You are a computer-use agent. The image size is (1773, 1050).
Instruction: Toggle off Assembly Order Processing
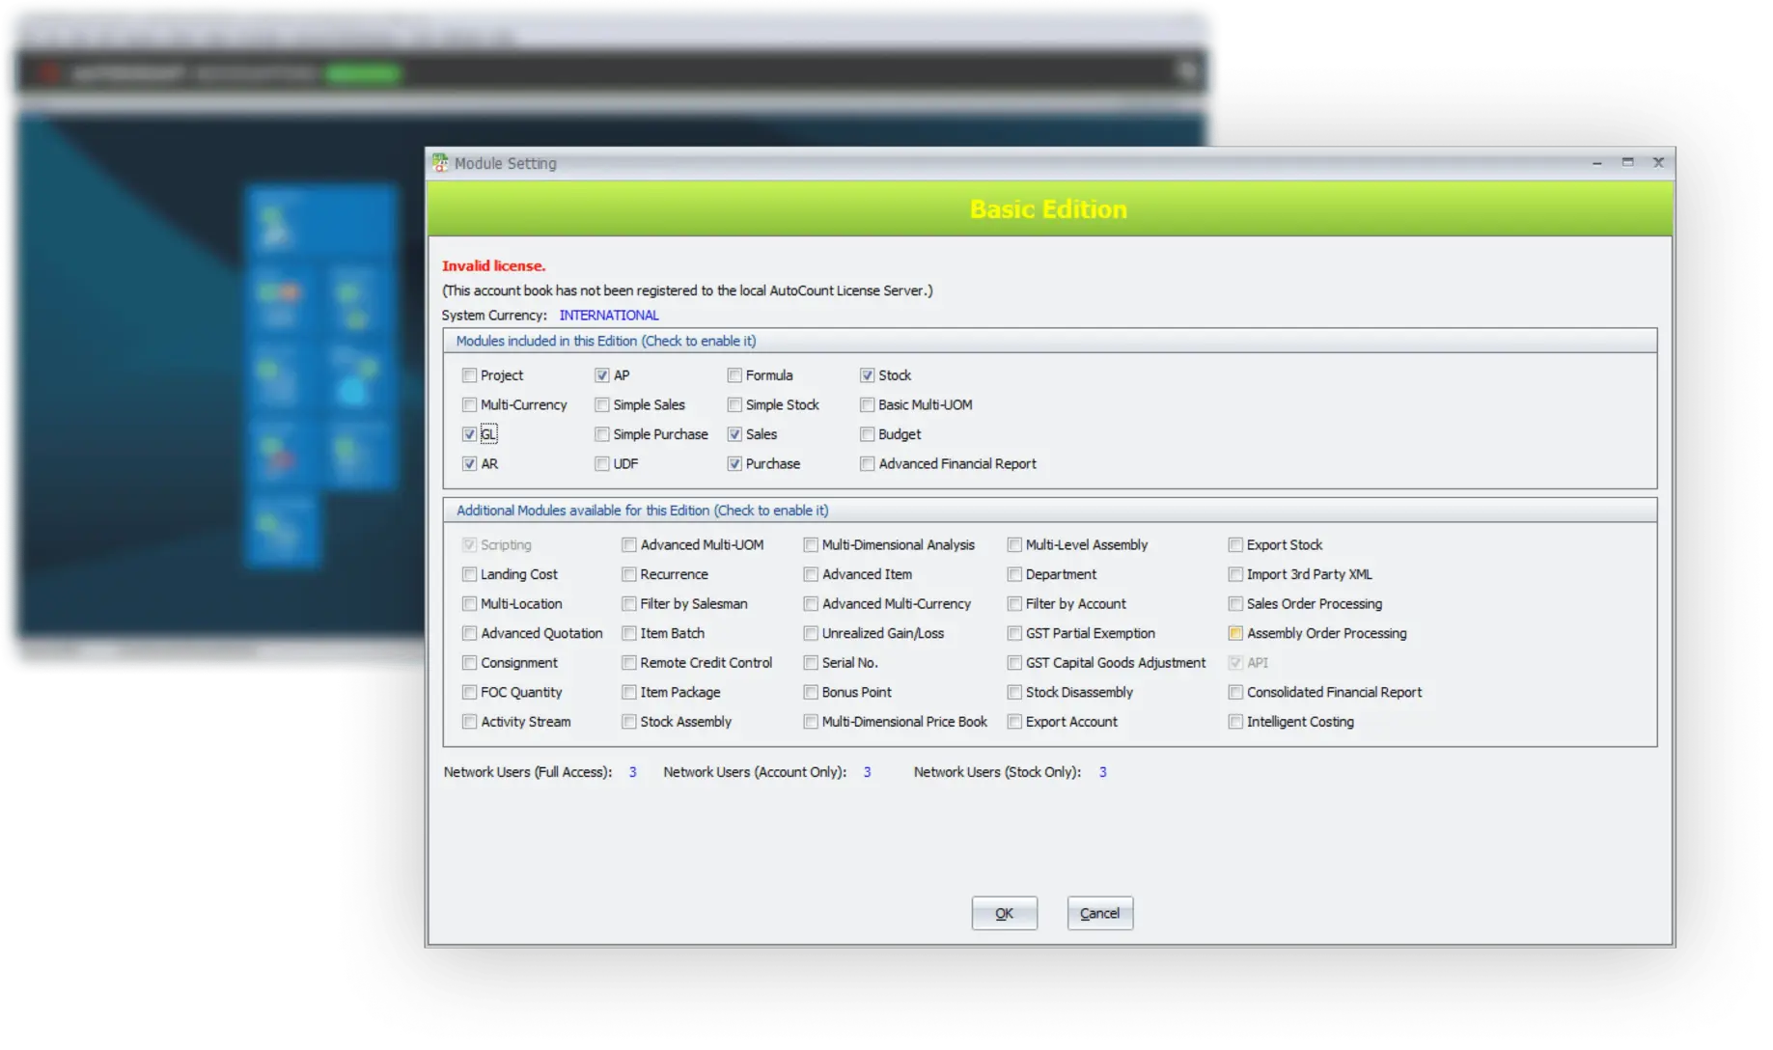pyautogui.click(x=1235, y=633)
